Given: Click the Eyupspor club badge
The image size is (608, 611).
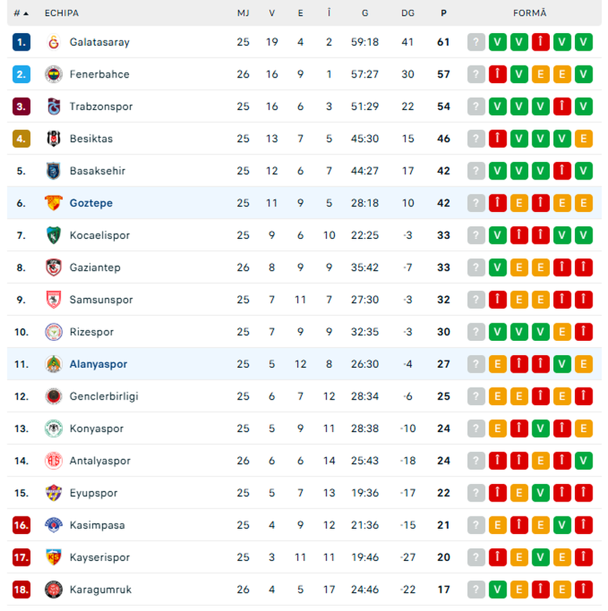Looking at the screenshot, I should coord(54,493).
